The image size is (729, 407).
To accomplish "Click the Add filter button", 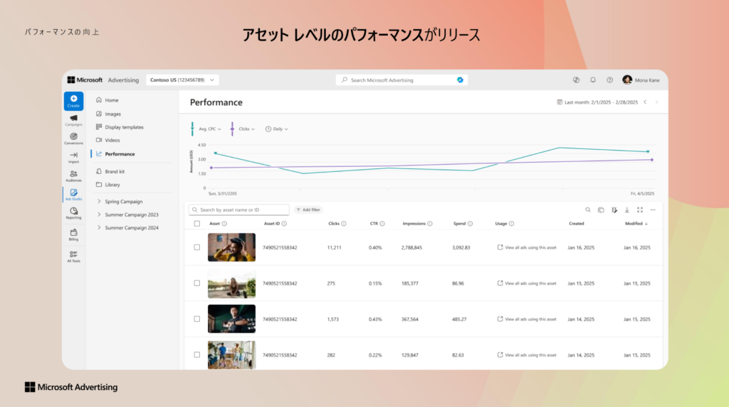I will click(308, 210).
